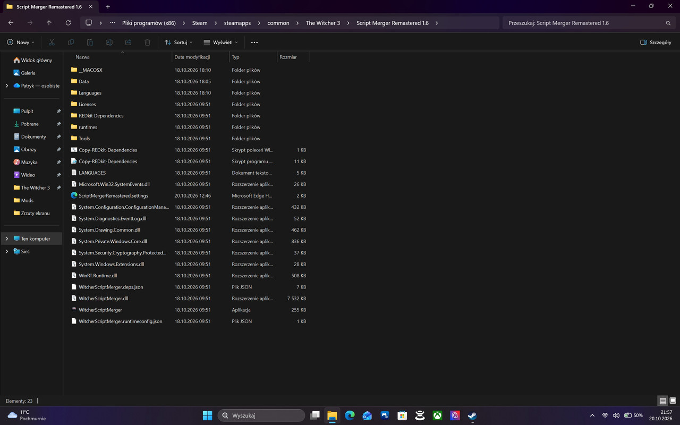680x425 pixels.
Task: Open a new File Explorer tab
Action: click(x=108, y=6)
